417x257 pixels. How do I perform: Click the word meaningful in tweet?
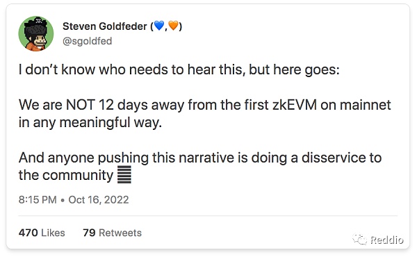(95, 122)
